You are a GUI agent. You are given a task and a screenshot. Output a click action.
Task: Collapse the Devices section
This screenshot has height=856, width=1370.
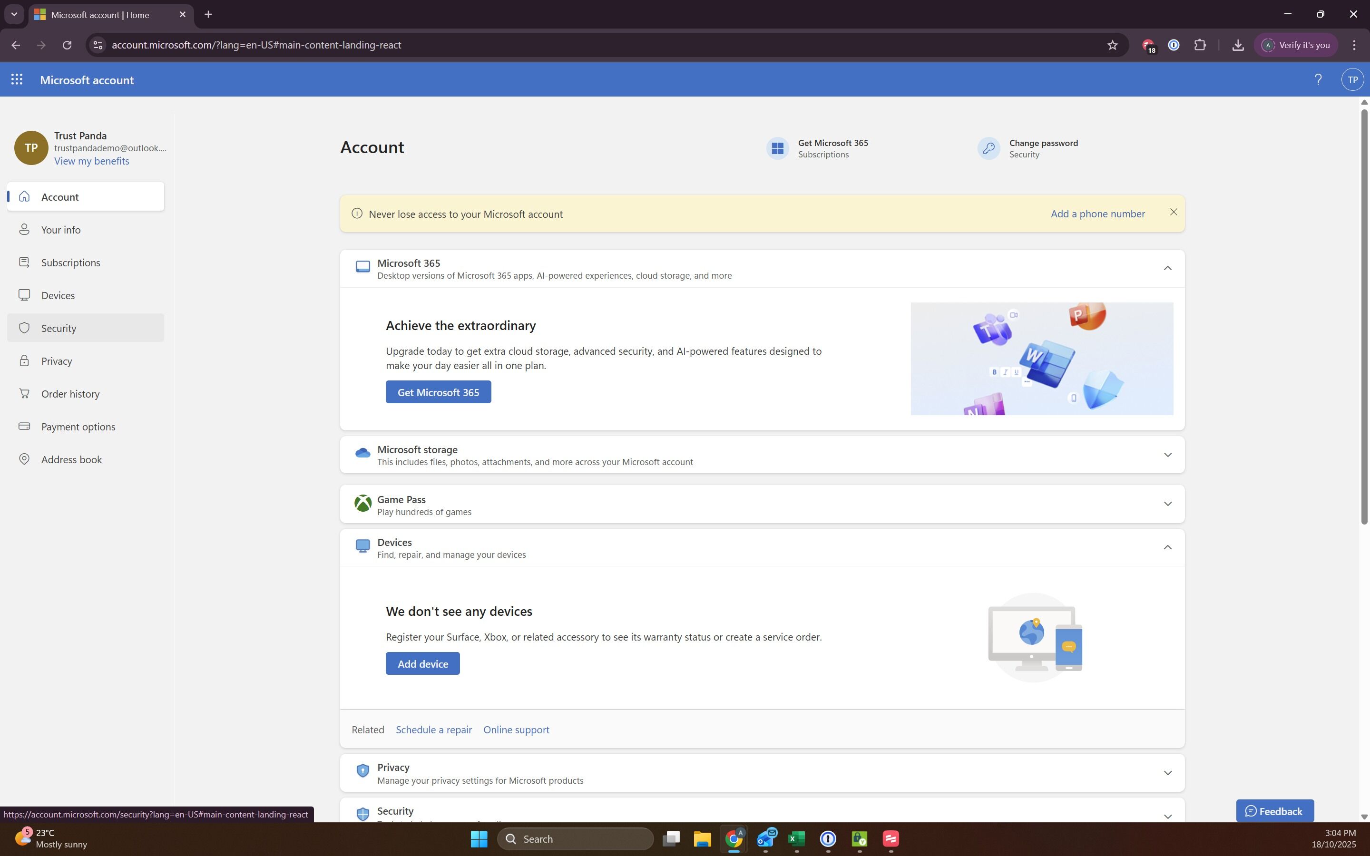[1167, 547]
